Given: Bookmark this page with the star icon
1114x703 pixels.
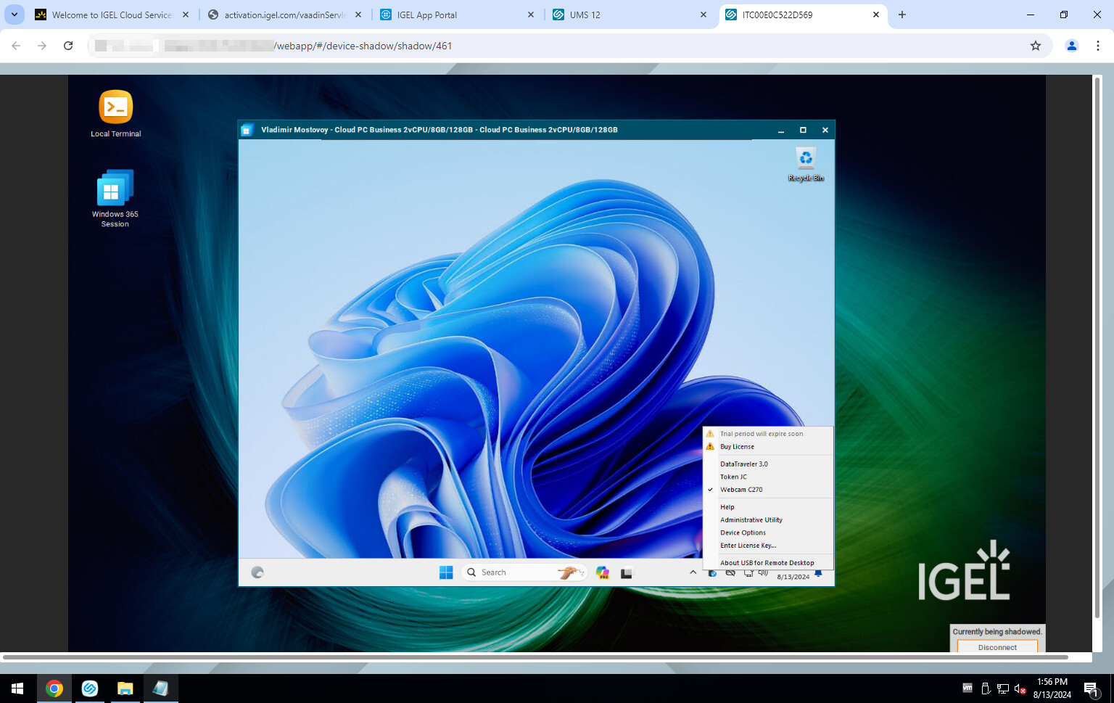Looking at the screenshot, I should pyautogui.click(x=1035, y=46).
